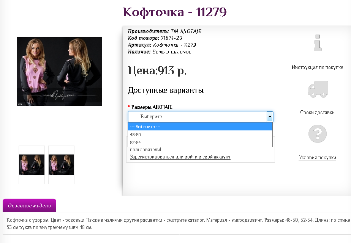Click the Размеры AJIOTAJE: field label
351x243 pixels.
point(152,107)
